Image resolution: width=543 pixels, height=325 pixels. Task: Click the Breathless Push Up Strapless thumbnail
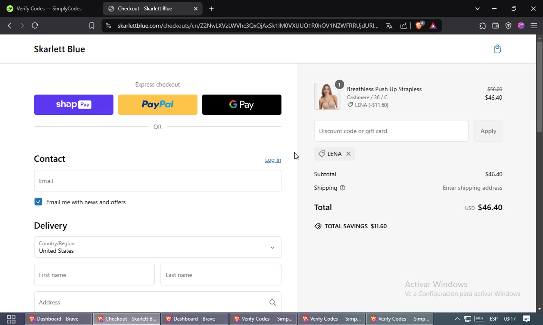click(328, 96)
